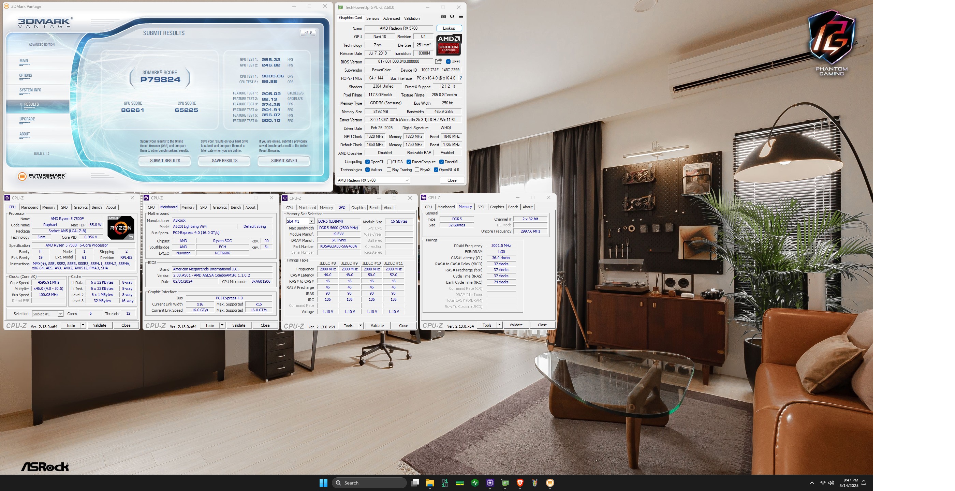Toggle the UEFI checkbox
The image size is (955, 491).
coord(448,61)
